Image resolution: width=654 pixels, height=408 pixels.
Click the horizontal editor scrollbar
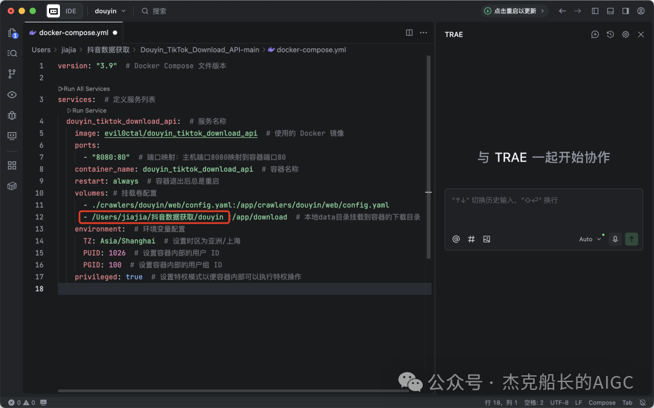coord(233,390)
